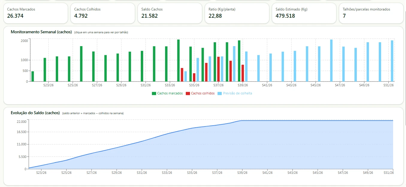Toggle the 'Cachos colhidos' legend label
406x187 pixels.
tap(203, 93)
